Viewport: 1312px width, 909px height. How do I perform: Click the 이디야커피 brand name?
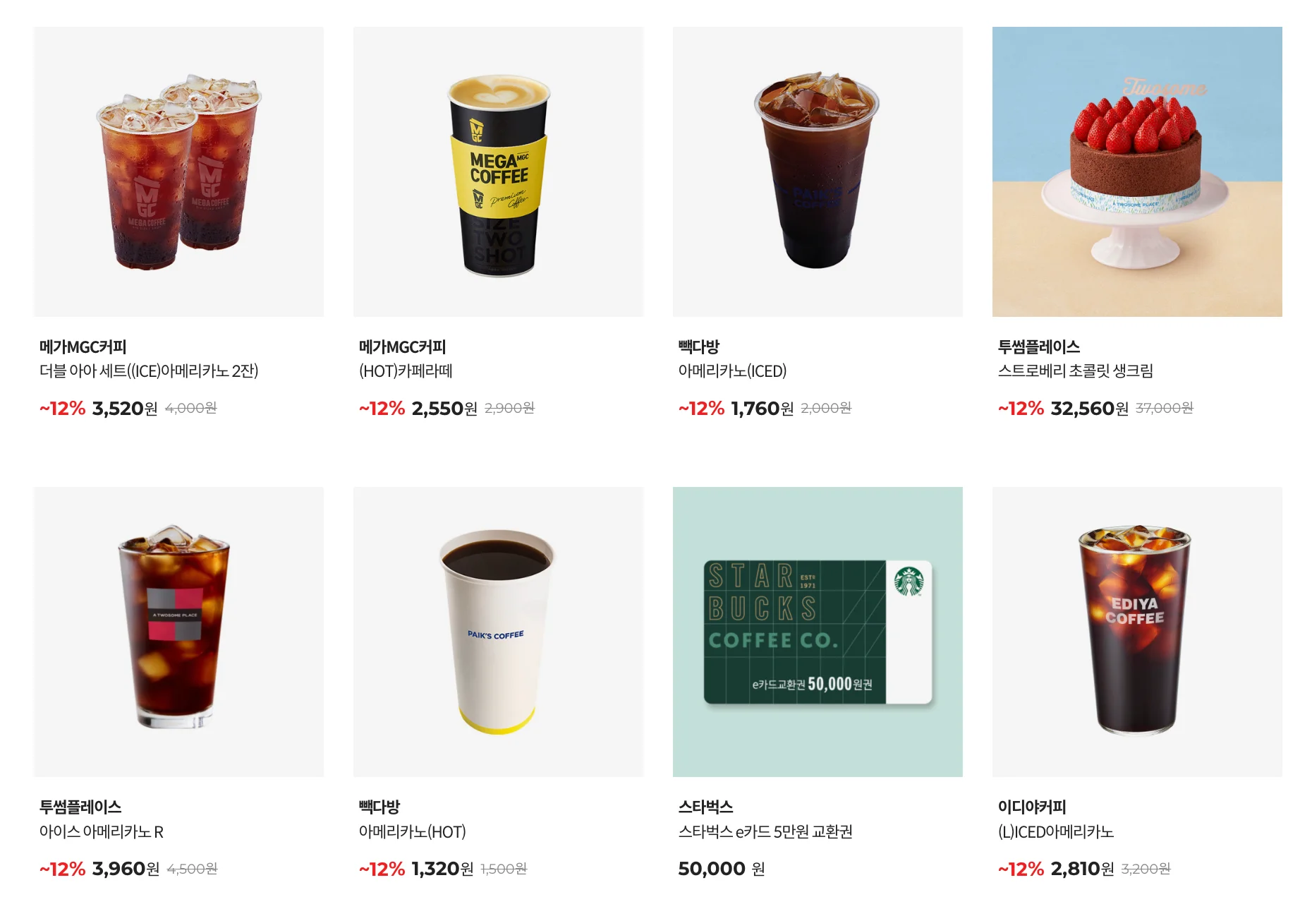[1032, 807]
